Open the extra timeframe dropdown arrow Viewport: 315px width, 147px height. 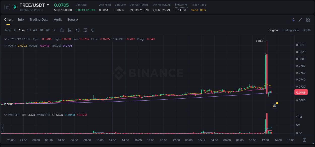click(x=54, y=30)
